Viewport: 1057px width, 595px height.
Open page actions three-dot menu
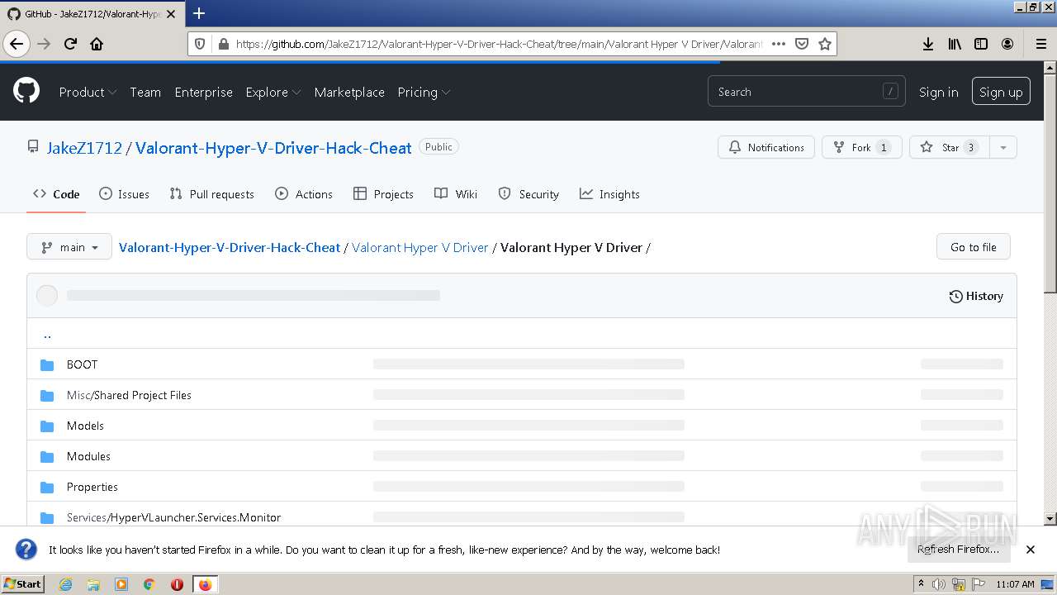[x=778, y=44]
